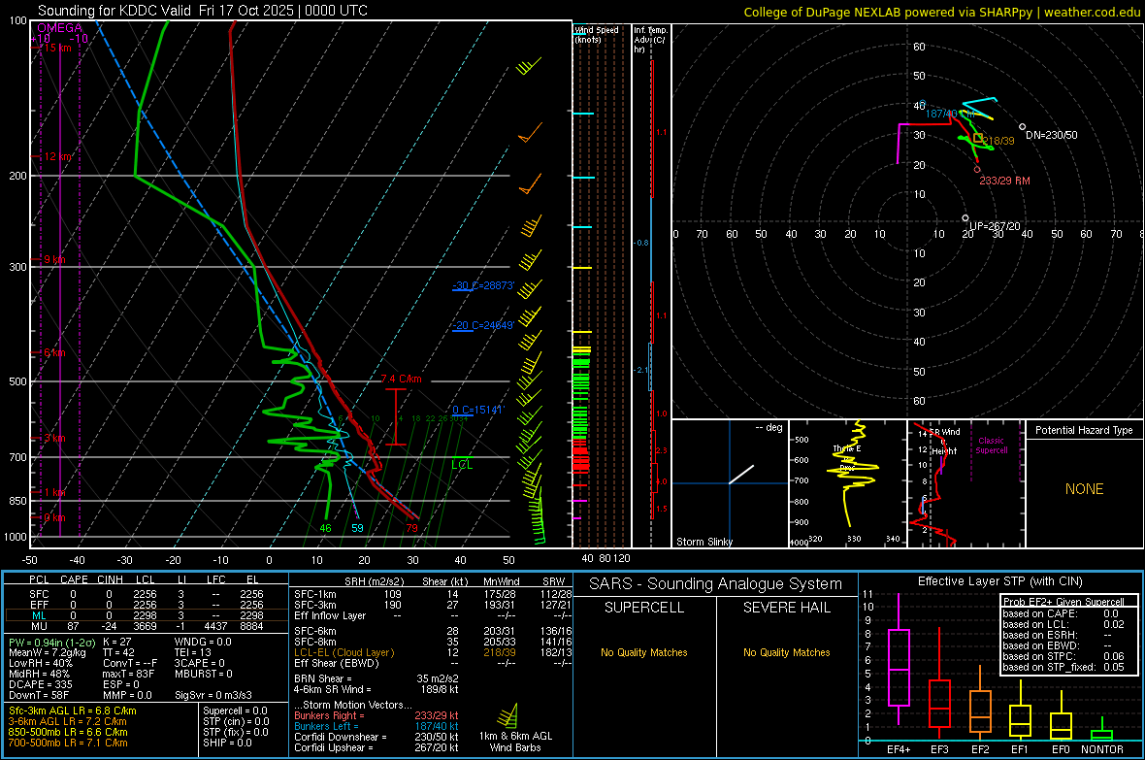Click the Effective Layer STP (with CIN) title
The height and width of the screenshot is (760, 1145).
[999, 581]
